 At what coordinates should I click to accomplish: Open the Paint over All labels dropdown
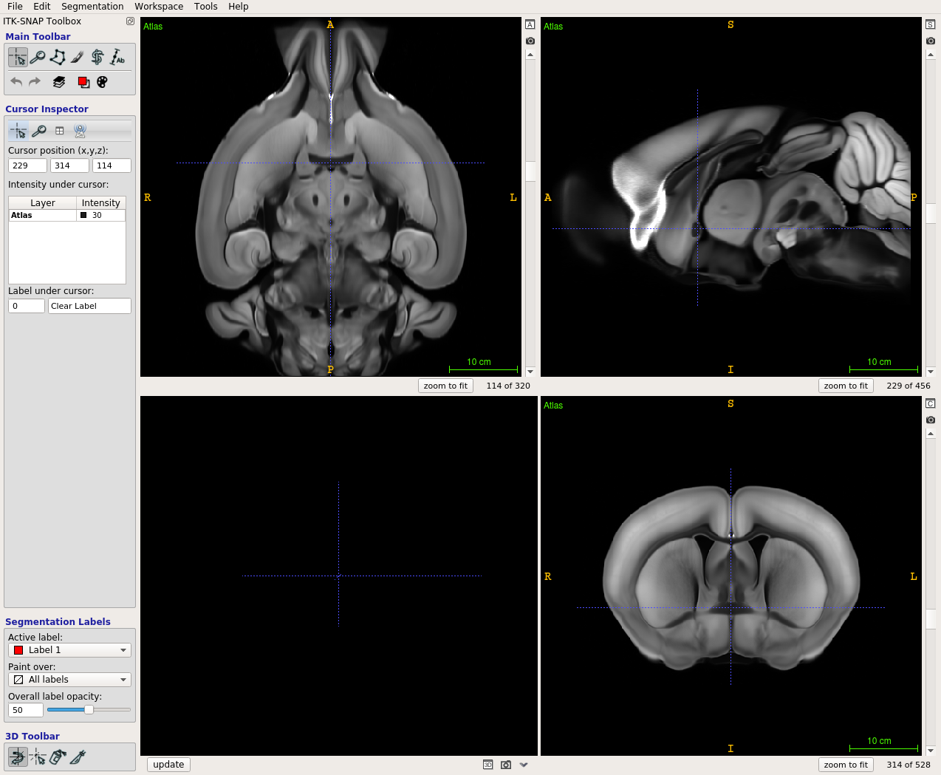pyautogui.click(x=69, y=680)
